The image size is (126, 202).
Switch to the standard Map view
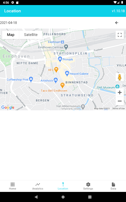point(11,35)
